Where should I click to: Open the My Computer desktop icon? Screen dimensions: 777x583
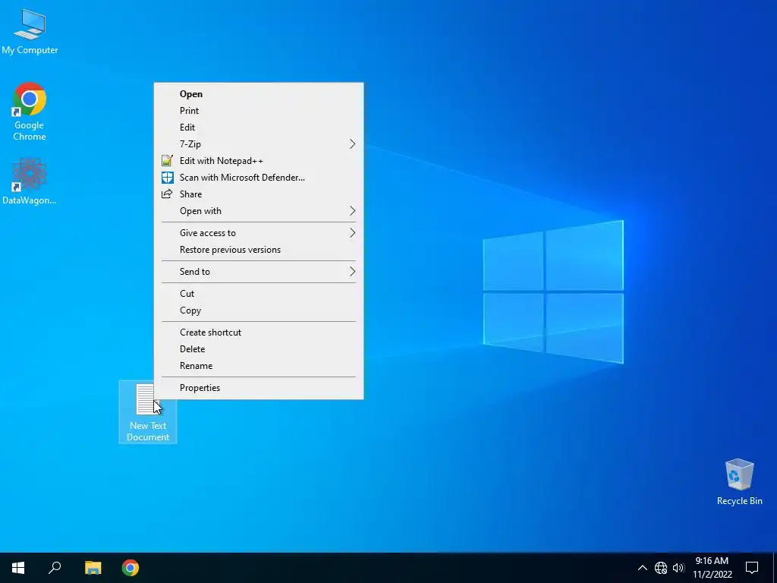pos(30,31)
